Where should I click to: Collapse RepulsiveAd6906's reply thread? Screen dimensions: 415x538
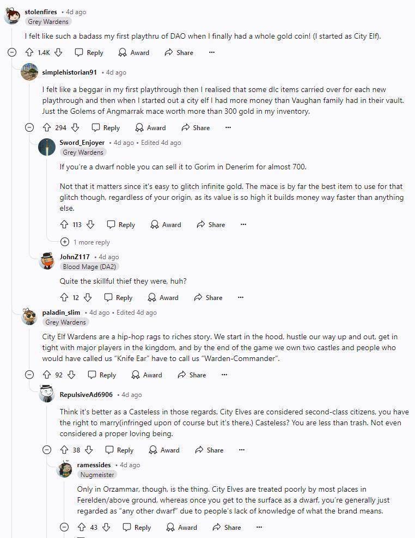pos(47,450)
